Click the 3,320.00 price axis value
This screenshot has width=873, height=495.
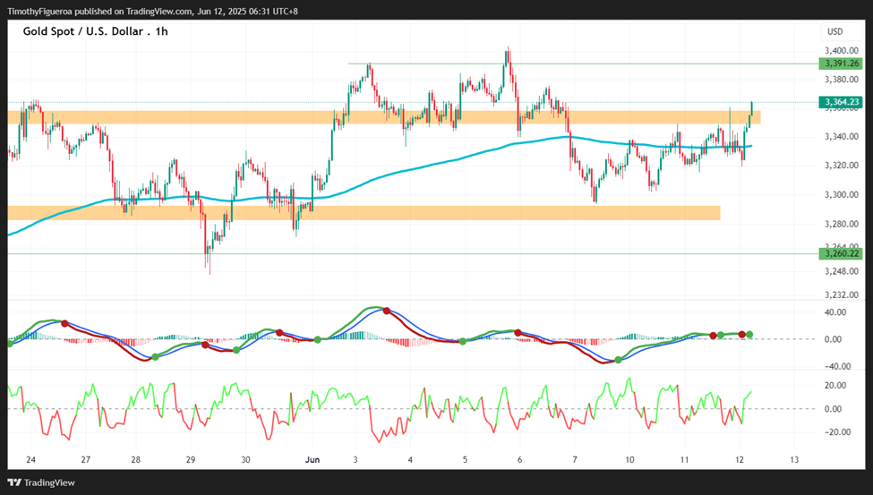point(842,166)
